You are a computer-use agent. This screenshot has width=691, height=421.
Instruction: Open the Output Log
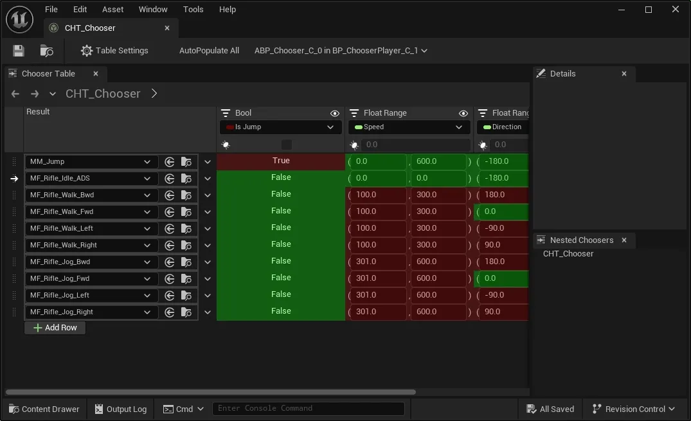(121, 409)
